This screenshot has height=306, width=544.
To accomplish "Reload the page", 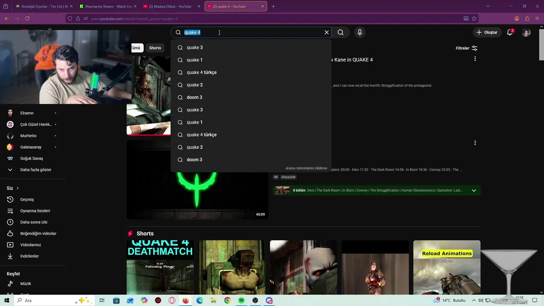I will click(x=27, y=19).
